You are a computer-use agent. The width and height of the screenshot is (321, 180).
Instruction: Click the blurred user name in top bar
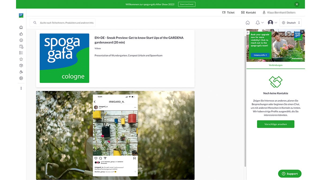coord(281,13)
